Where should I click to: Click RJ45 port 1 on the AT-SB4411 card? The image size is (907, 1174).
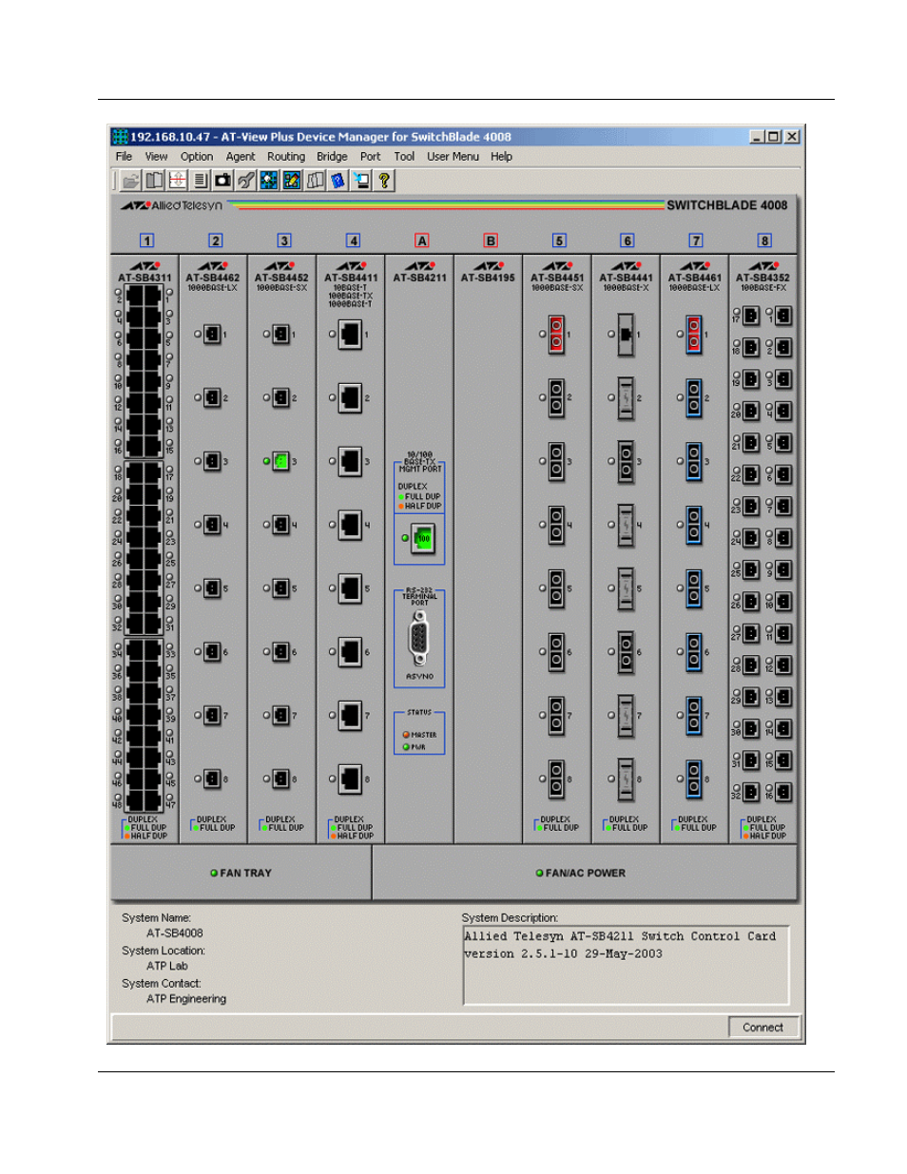click(x=350, y=334)
